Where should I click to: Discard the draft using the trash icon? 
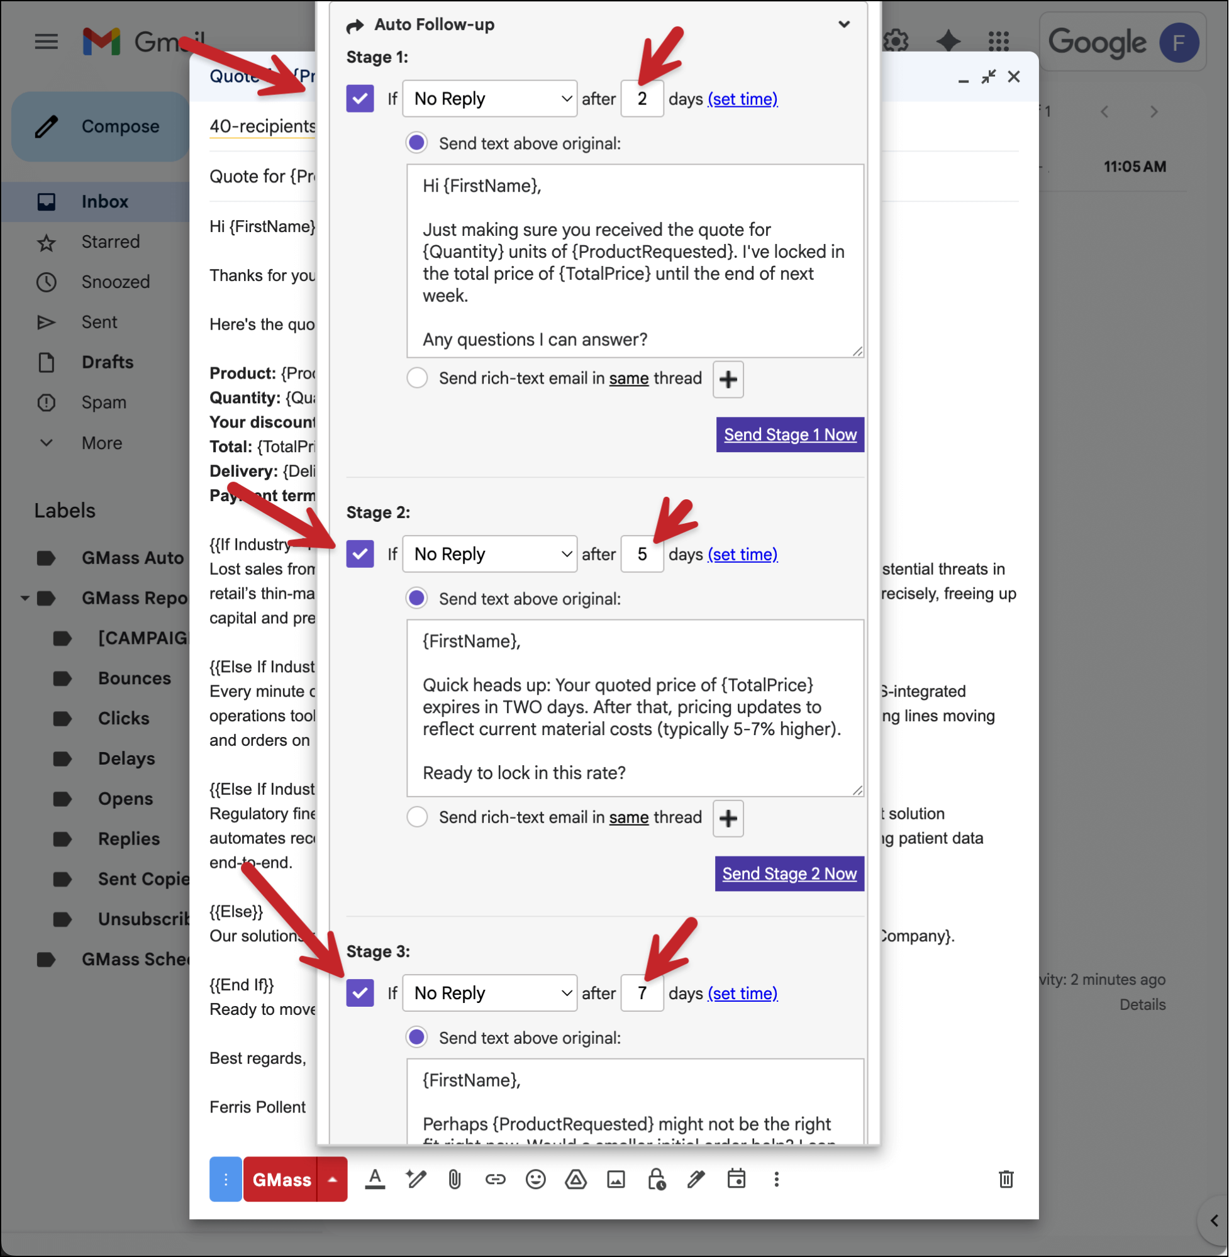(1006, 1179)
